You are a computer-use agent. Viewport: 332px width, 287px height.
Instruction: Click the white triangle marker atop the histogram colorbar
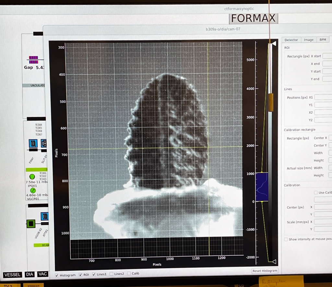[274, 43]
